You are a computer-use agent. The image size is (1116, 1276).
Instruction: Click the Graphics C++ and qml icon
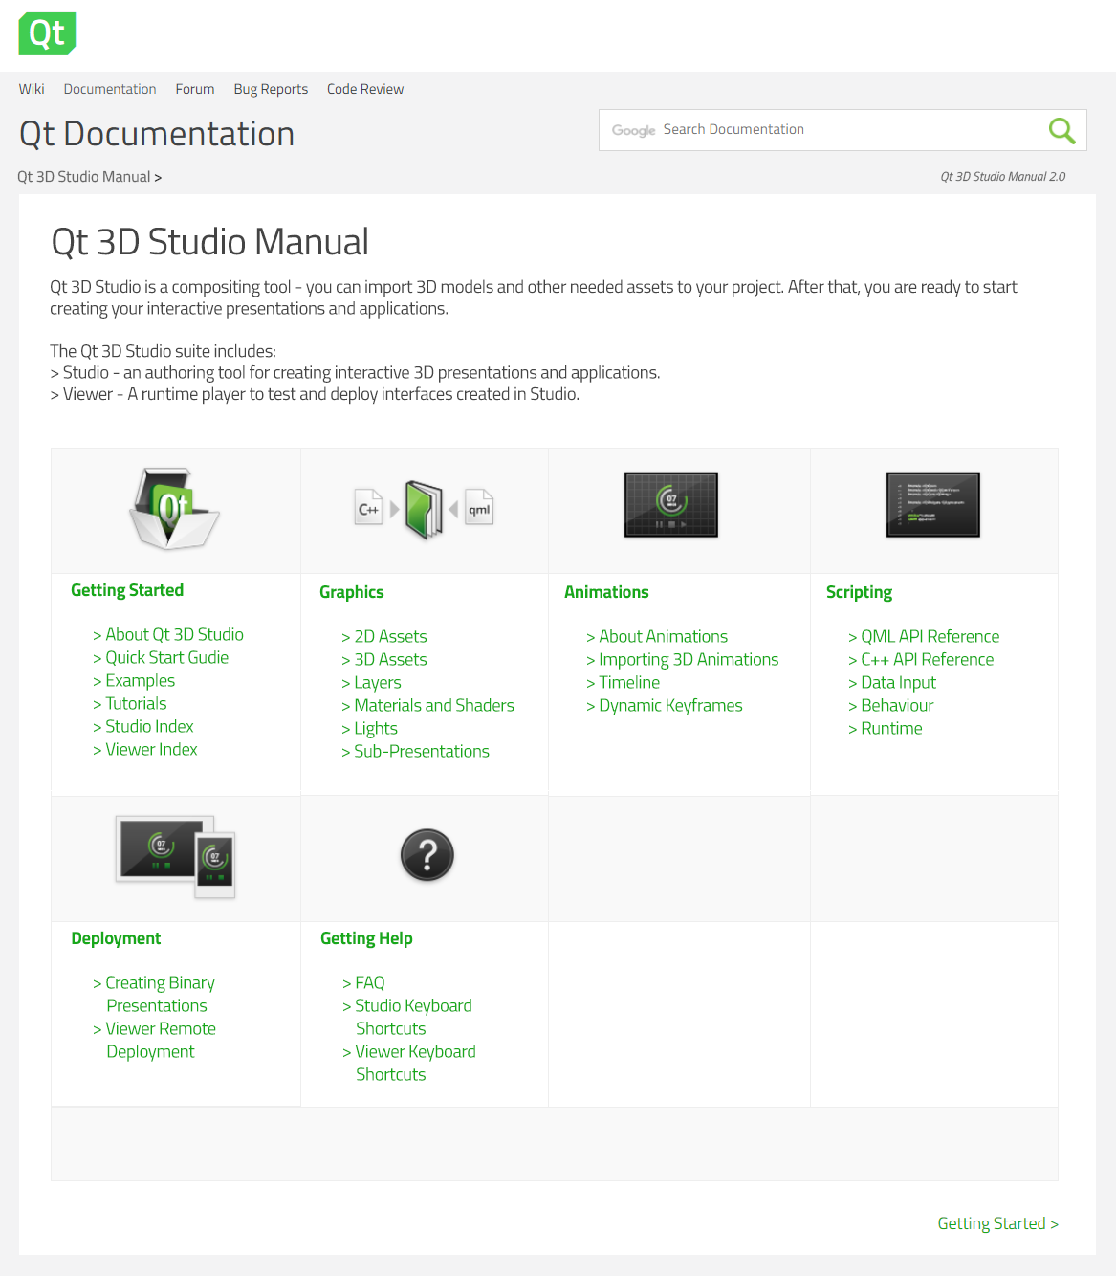click(424, 510)
